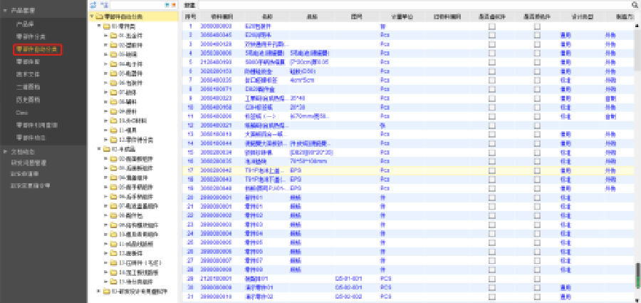
Task: Collapse the 02-半成品 tree node
Action: tap(99, 149)
